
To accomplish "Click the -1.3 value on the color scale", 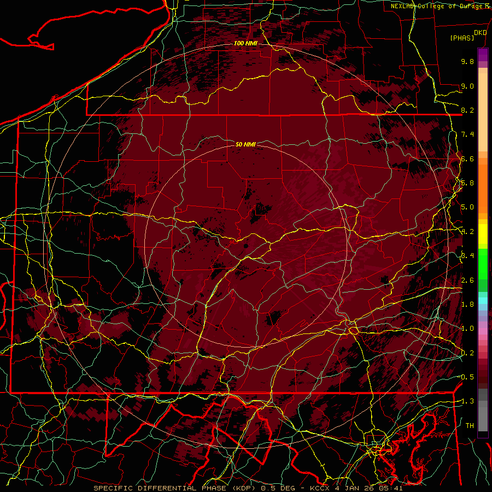I will [x=467, y=401].
